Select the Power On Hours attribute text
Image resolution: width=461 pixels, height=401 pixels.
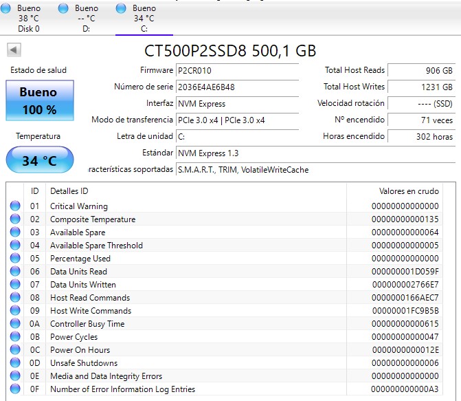[x=80, y=350]
